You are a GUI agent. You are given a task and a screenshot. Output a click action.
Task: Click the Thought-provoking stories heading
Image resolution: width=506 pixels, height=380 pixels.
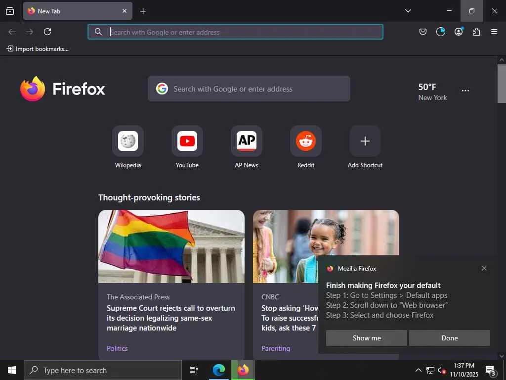pos(149,197)
